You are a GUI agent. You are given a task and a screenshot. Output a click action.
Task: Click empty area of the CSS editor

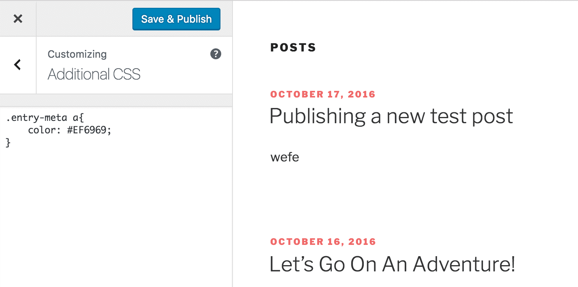point(116,218)
